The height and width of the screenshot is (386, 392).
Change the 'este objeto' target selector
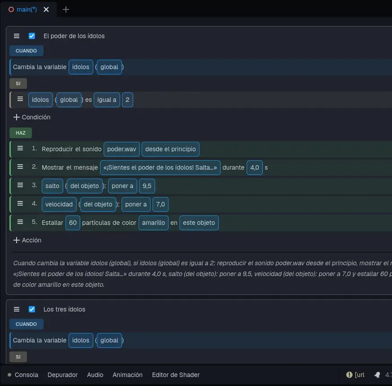pos(199,223)
